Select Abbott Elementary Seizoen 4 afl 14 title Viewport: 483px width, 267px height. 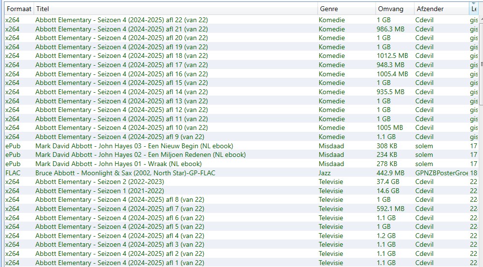pos(121,92)
